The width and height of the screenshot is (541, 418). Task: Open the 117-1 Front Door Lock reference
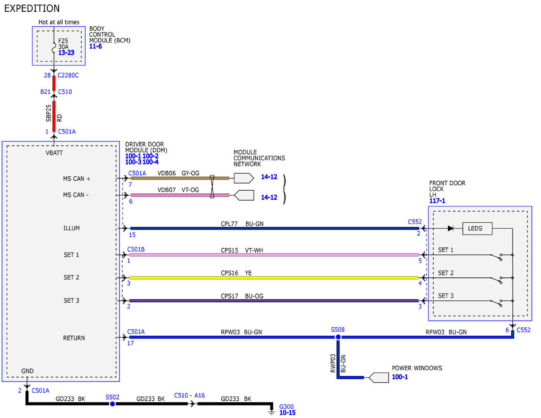point(437,201)
